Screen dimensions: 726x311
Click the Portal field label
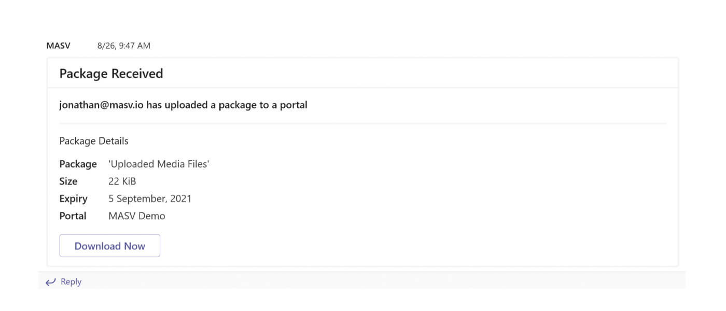(x=73, y=216)
